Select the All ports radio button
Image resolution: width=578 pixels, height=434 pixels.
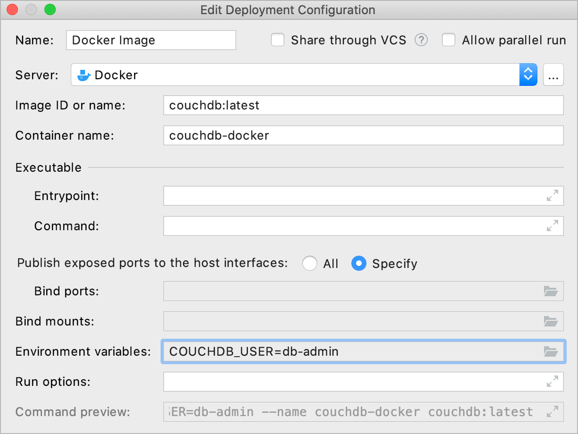click(x=310, y=263)
